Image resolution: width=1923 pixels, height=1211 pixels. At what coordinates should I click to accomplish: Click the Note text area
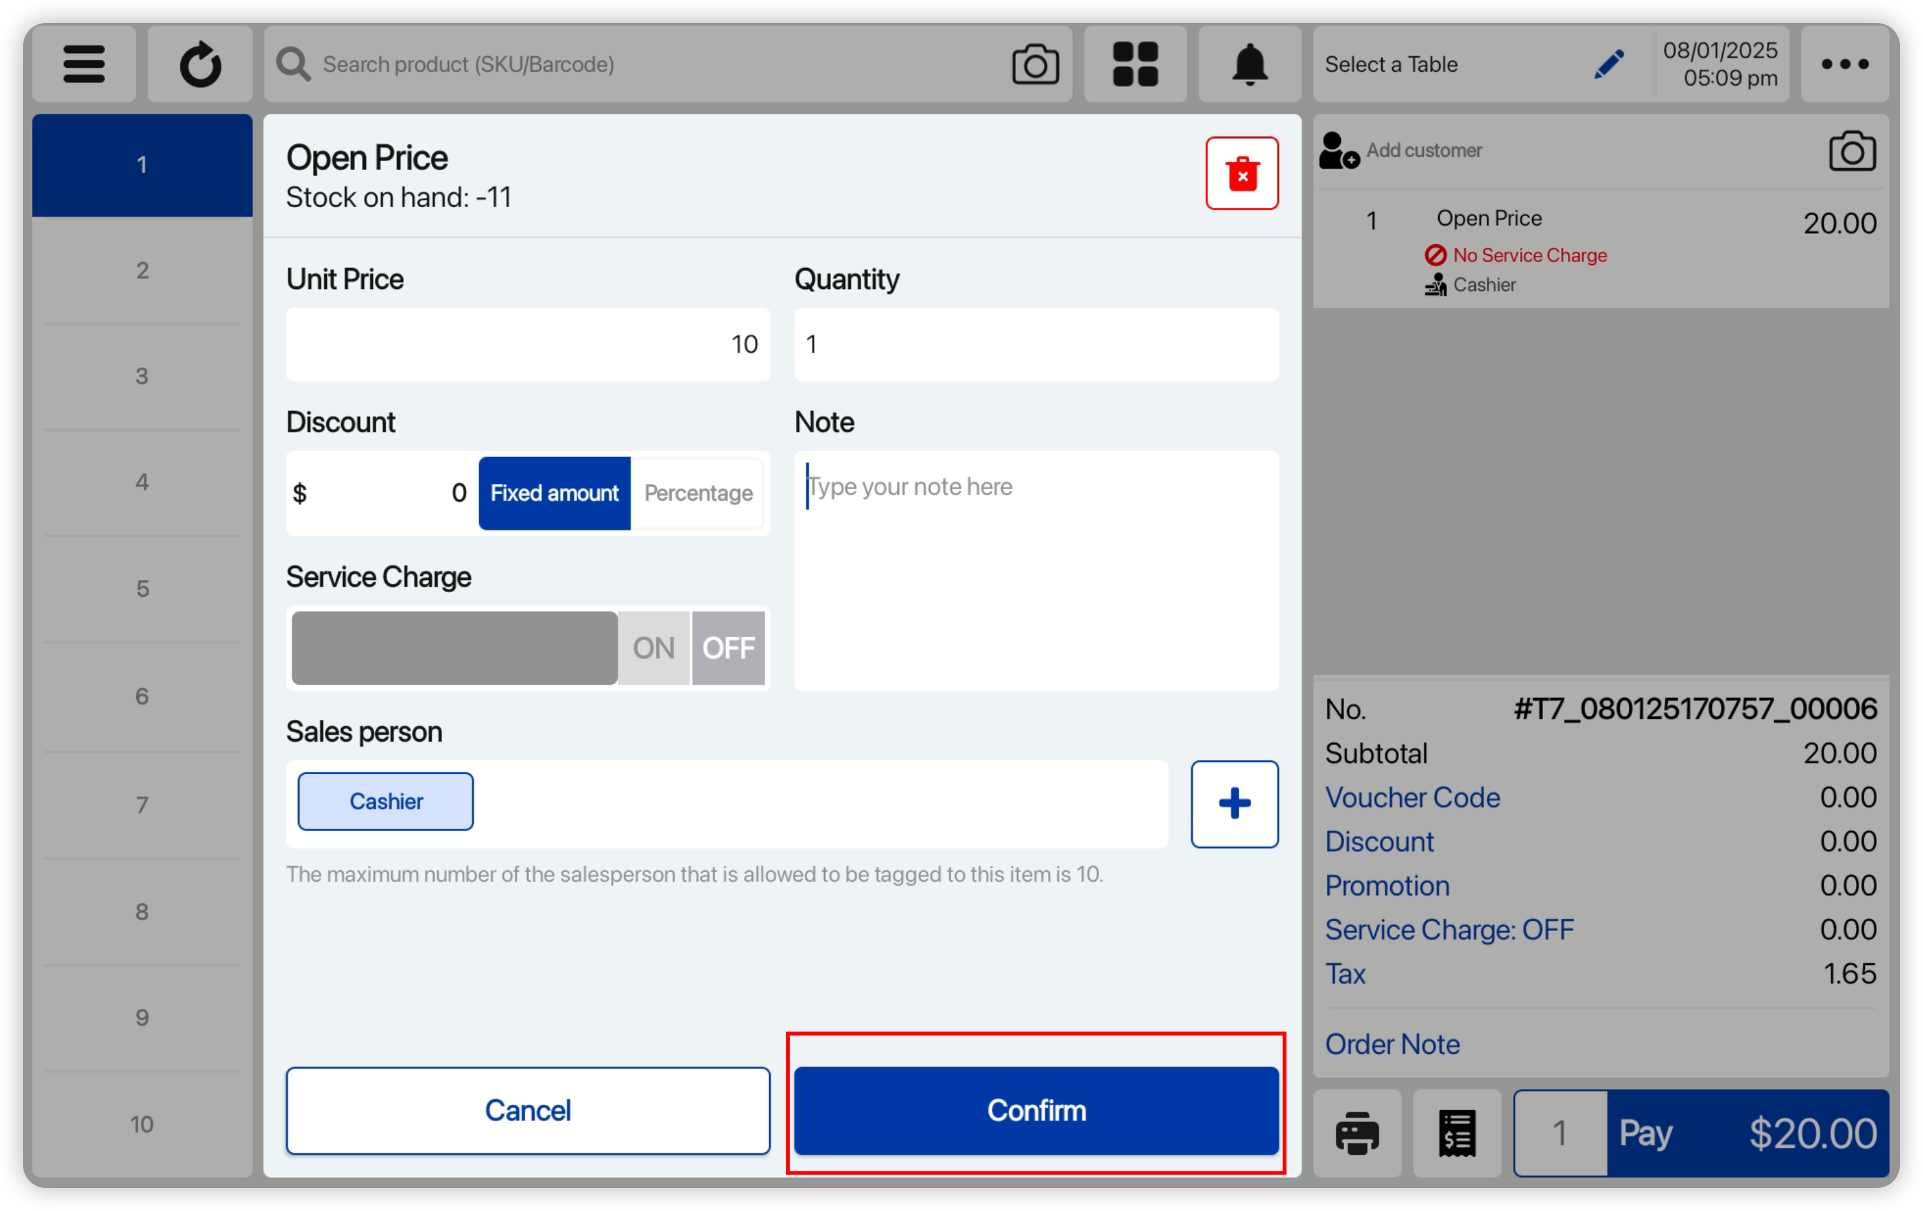1036,571
